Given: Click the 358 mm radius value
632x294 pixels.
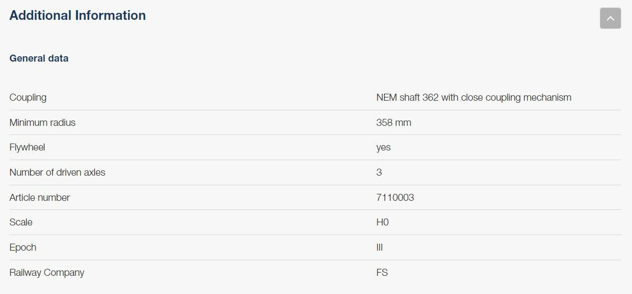Looking at the screenshot, I should coord(394,123).
